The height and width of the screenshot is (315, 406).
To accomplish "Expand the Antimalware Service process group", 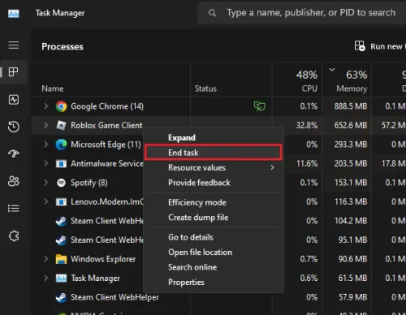I will (x=46, y=163).
